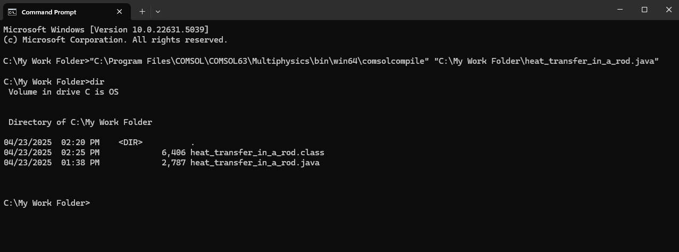Click heat_transfer_in_a_rod.class in the listing
Viewport: 679px width, 252px height.
(x=257, y=153)
